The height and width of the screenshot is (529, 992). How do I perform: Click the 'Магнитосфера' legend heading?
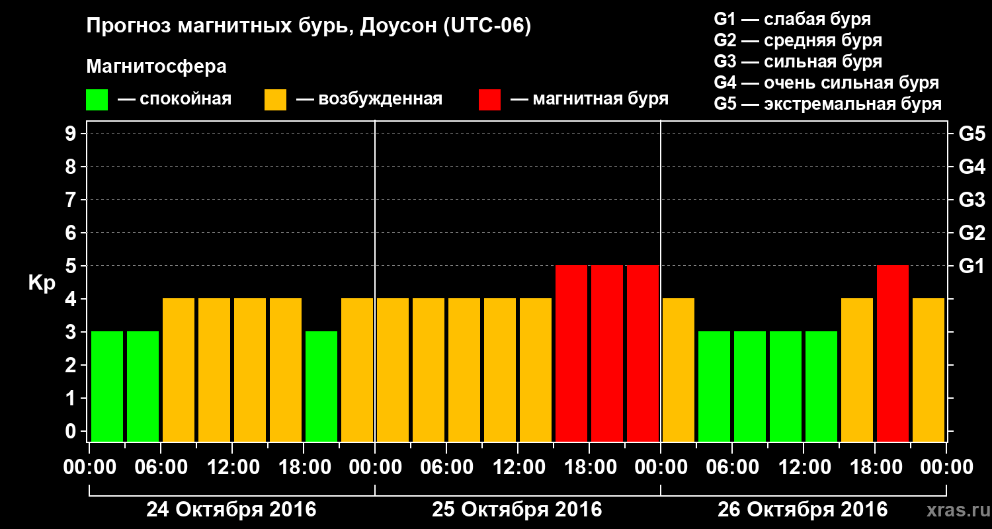point(157,67)
